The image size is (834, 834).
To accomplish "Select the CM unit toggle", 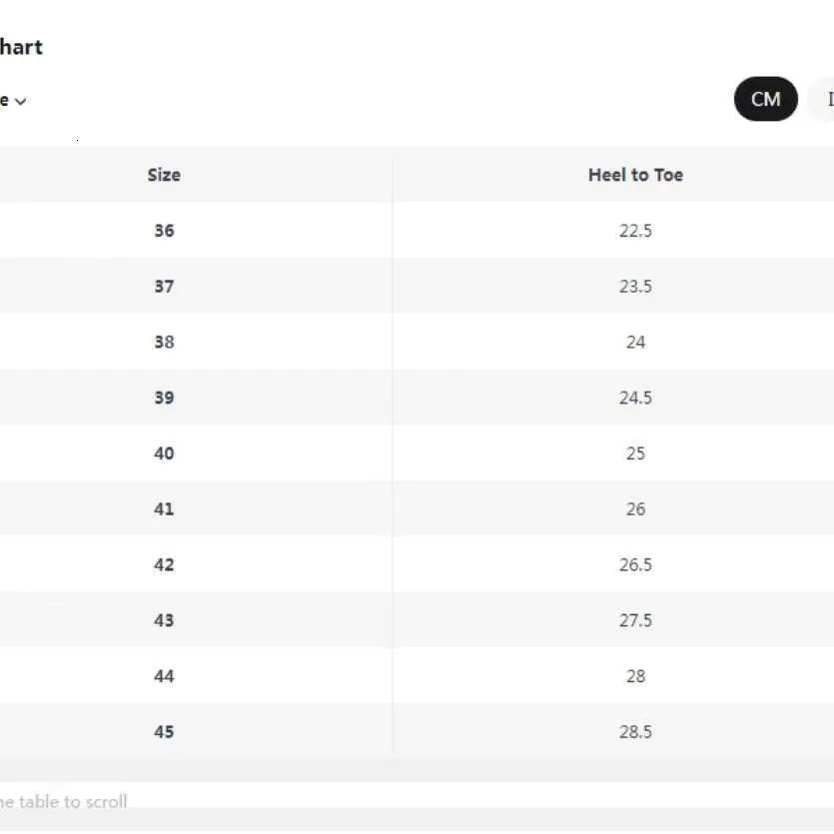I will 765,99.
